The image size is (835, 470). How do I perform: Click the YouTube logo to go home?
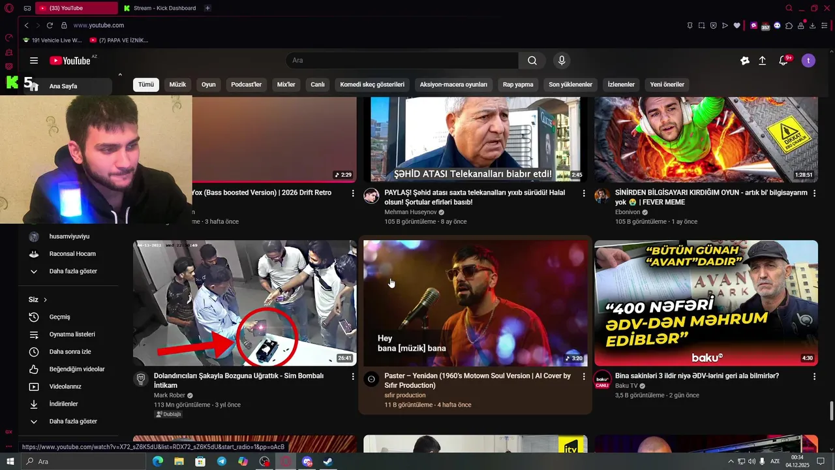coord(70,61)
